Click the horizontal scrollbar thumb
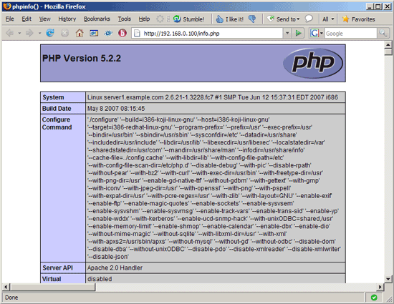The height and width of the screenshot is (304, 394). [x=52, y=287]
